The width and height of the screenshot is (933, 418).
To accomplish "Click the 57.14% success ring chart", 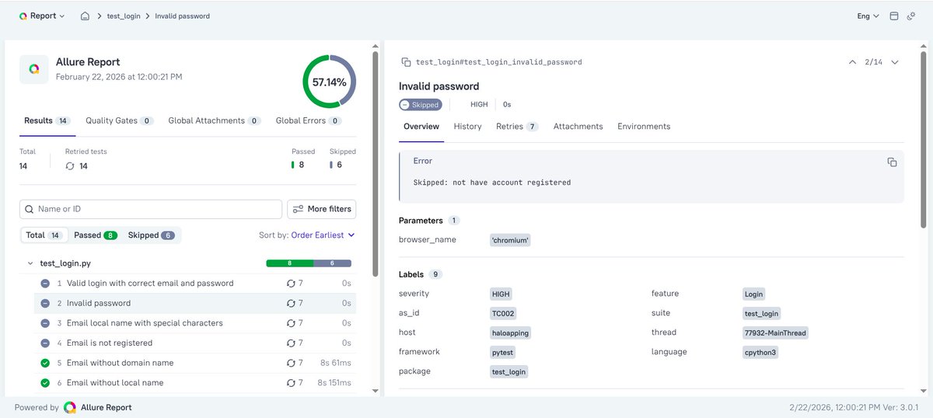I will pyautogui.click(x=329, y=82).
